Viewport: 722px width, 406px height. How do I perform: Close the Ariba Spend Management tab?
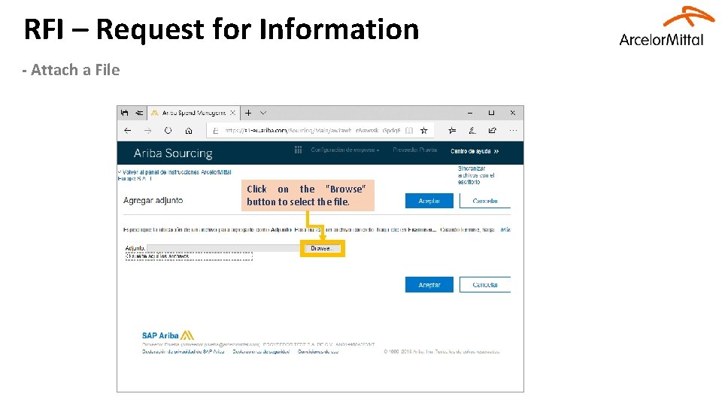[x=232, y=113]
